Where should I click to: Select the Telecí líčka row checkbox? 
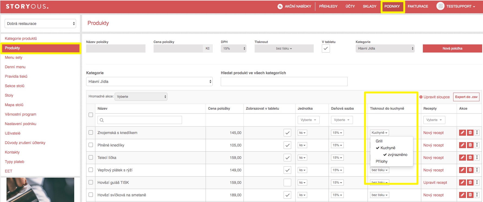coord(91,157)
